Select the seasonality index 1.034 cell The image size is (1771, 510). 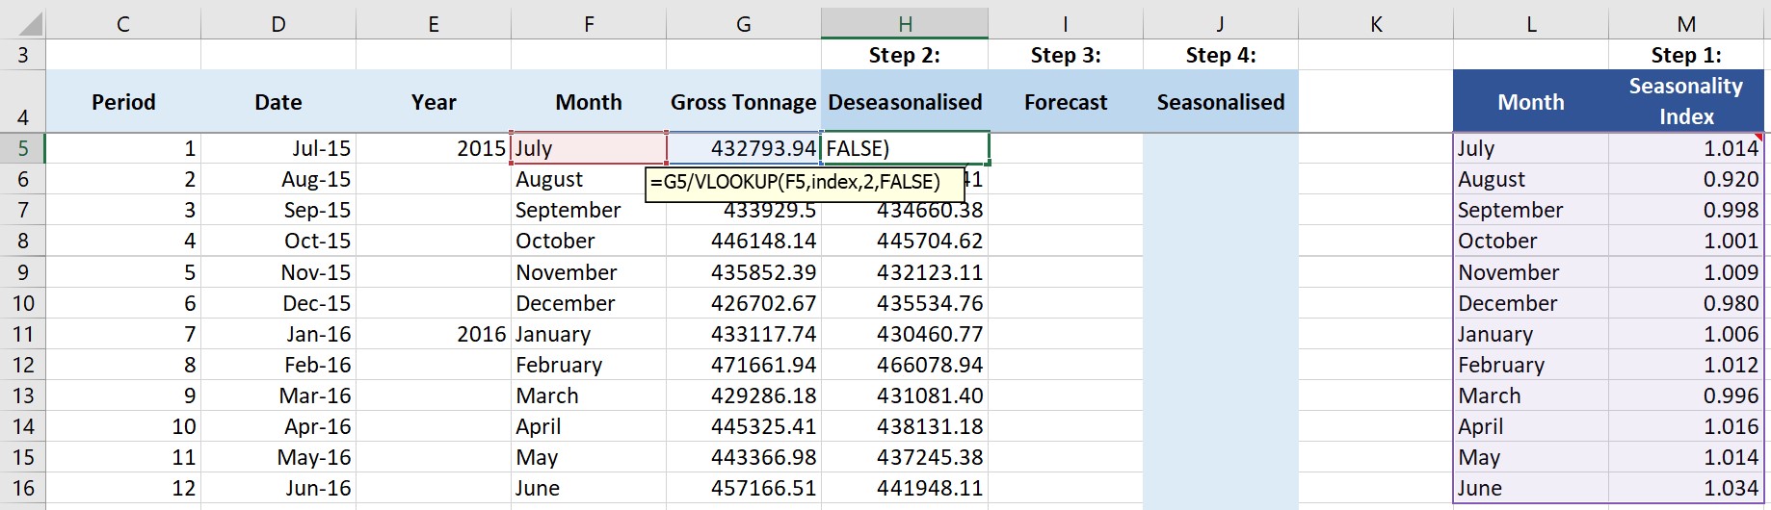pyautogui.click(x=1686, y=488)
